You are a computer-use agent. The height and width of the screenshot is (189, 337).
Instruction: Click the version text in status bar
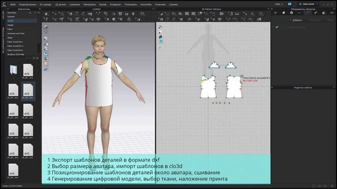[x=12, y=186]
